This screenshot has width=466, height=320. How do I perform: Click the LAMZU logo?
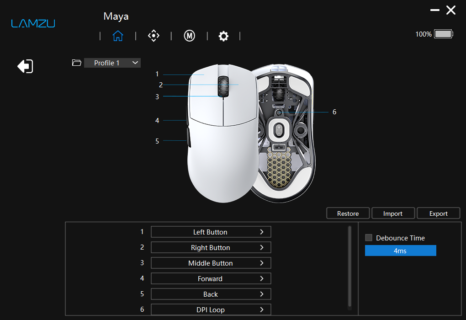33,23
